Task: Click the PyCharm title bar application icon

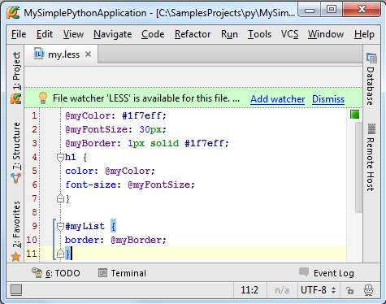Action: (x=13, y=12)
